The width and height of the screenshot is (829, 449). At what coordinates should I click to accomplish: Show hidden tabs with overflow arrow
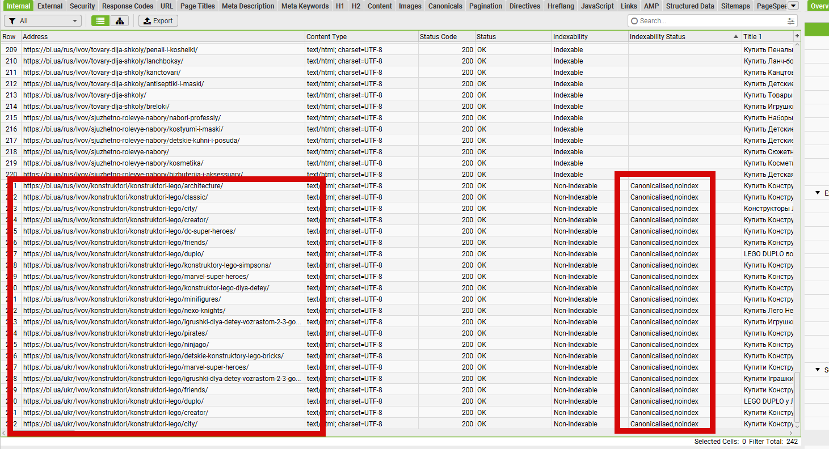793,6
